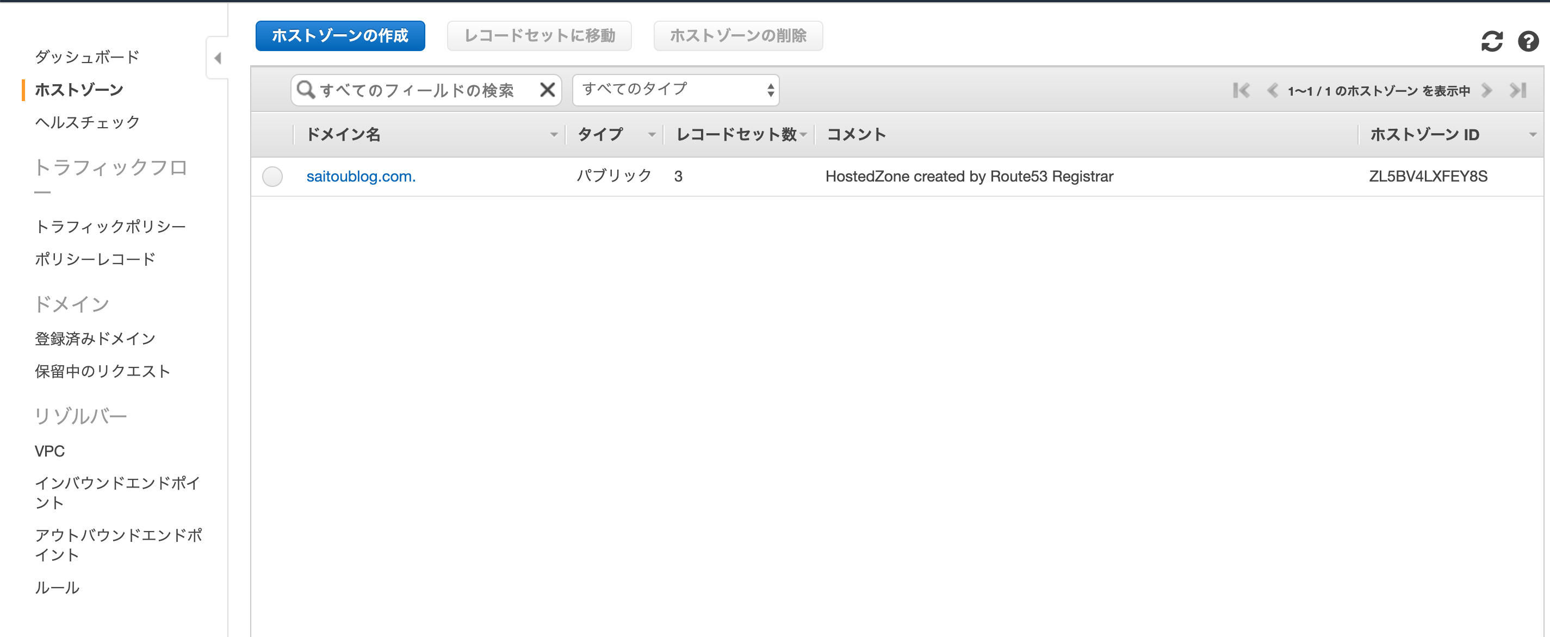Click the コメント column header
Screen dimensions: 1550x637
[855, 135]
